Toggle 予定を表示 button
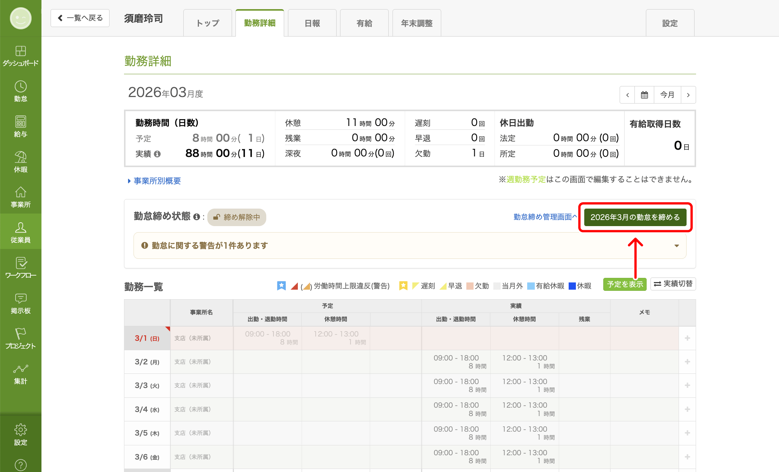Screen dimensions: 779x472 [x=625, y=284]
